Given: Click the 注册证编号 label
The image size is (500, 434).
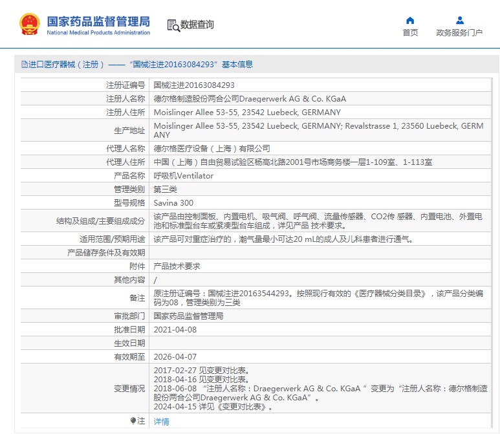Looking at the screenshot, I should pyautogui.click(x=125, y=85).
